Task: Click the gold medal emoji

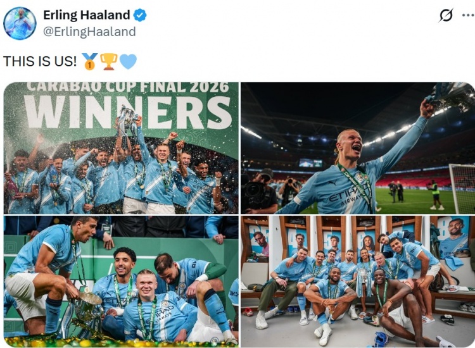Action: coord(90,61)
